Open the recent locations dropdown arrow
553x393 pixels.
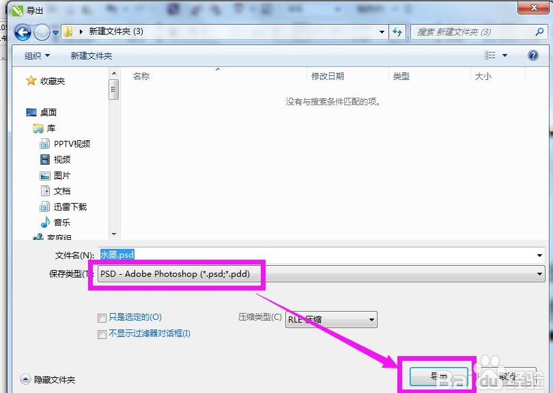(55, 33)
